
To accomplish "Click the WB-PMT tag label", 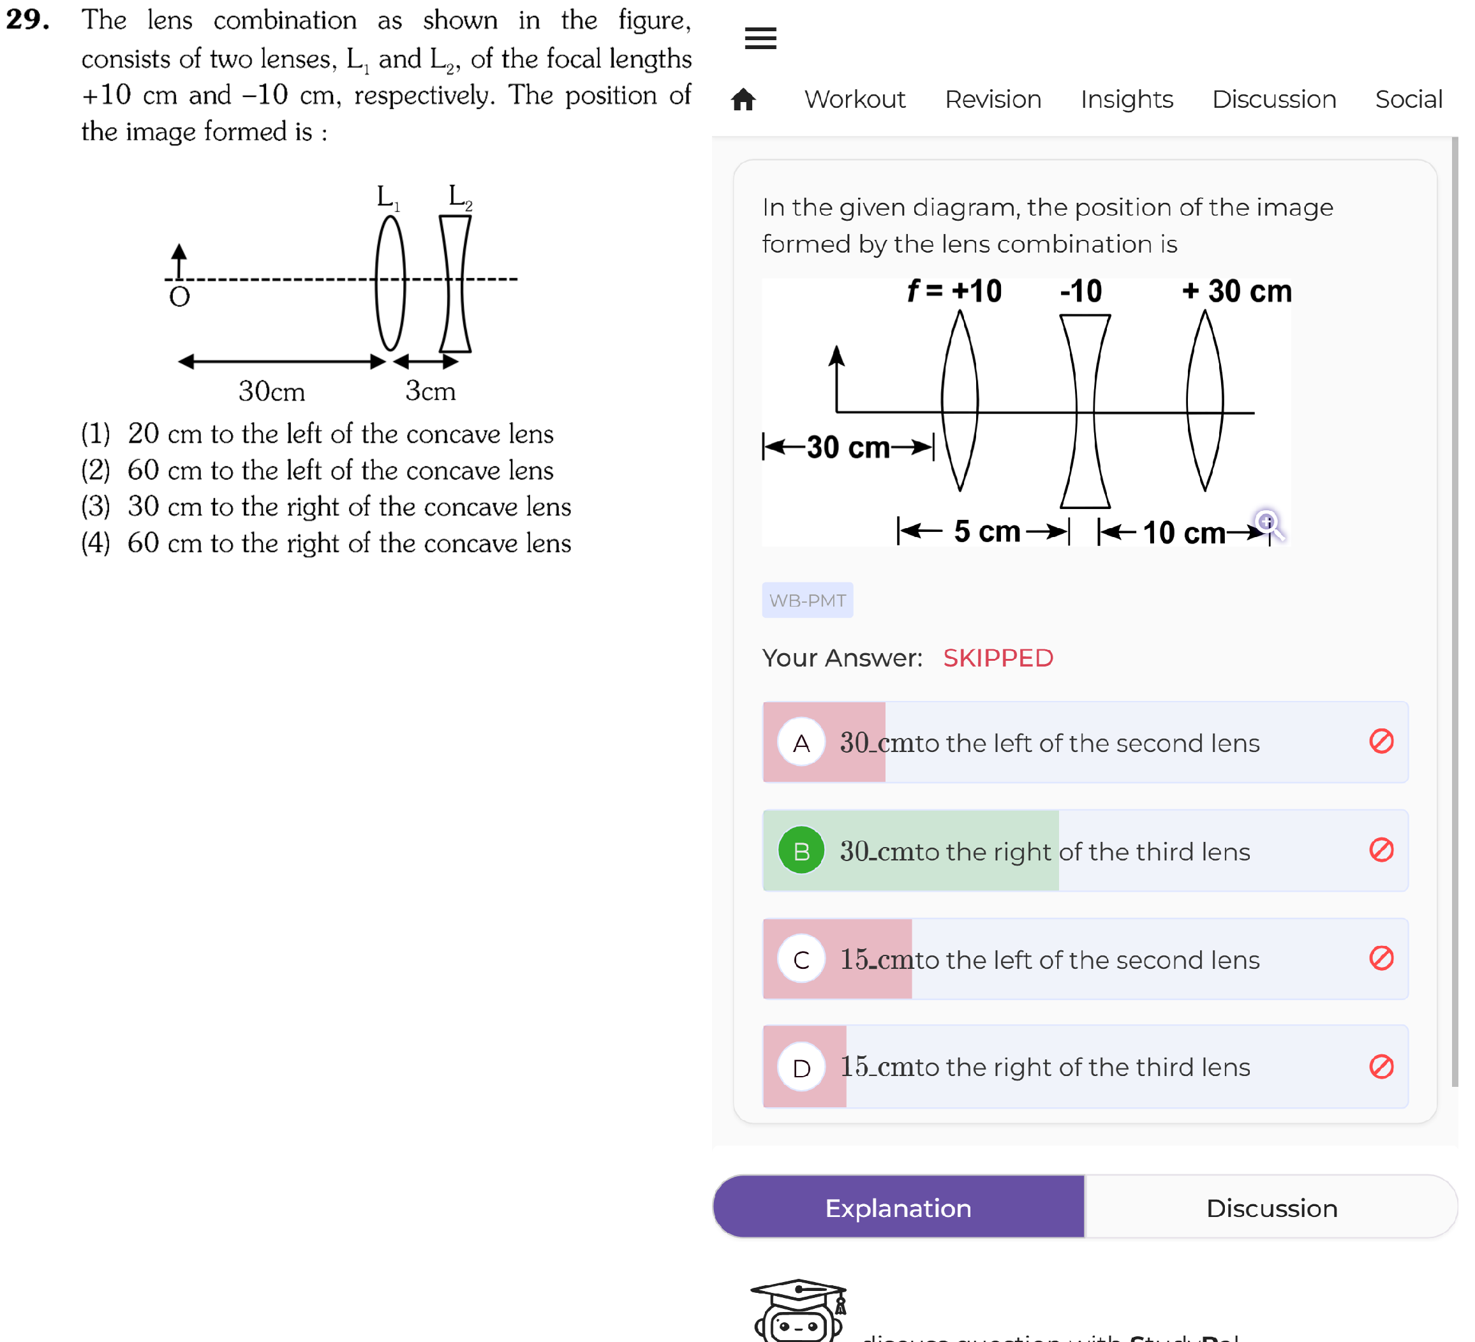I will point(807,600).
